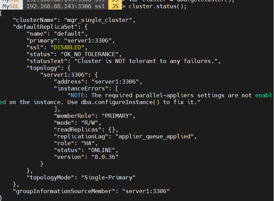This screenshot has height=201, width=274.
Task: Click the "topology" key opening brace
Action: point(69,68)
